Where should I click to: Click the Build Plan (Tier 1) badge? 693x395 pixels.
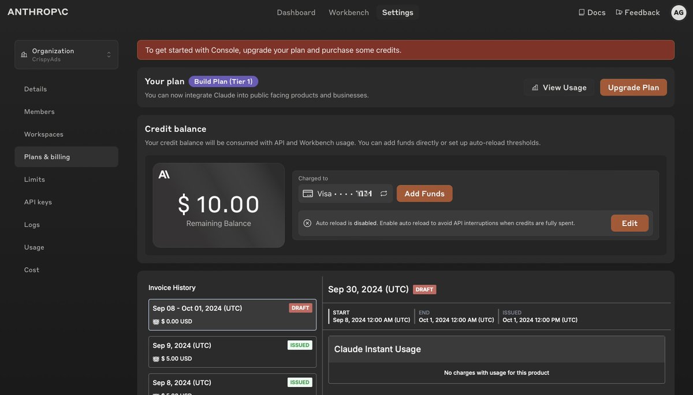[x=223, y=81]
